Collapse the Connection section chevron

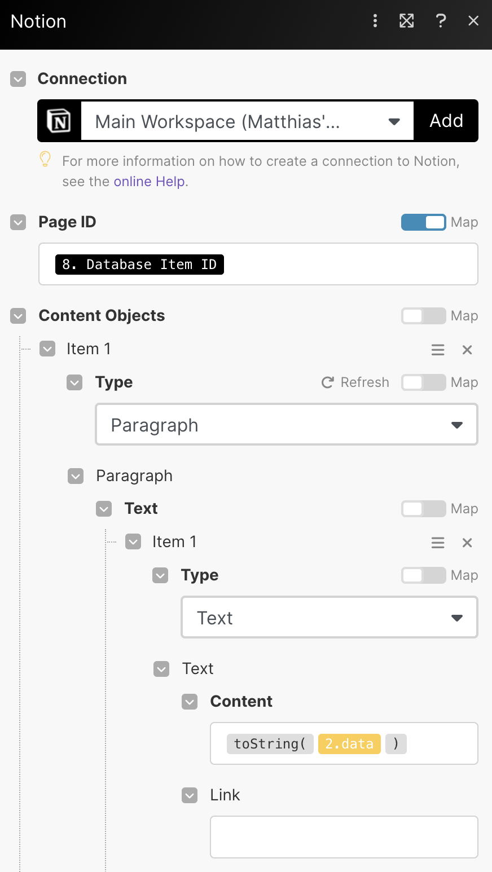click(x=18, y=79)
